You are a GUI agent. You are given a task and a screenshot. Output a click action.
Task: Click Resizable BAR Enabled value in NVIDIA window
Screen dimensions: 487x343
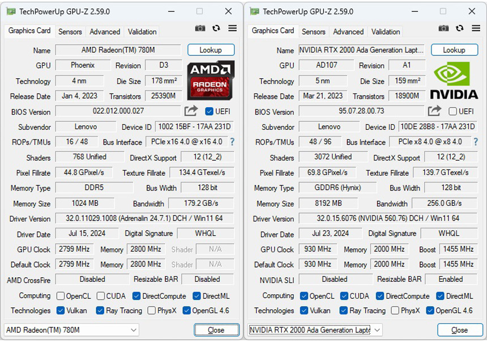[x=451, y=280]
